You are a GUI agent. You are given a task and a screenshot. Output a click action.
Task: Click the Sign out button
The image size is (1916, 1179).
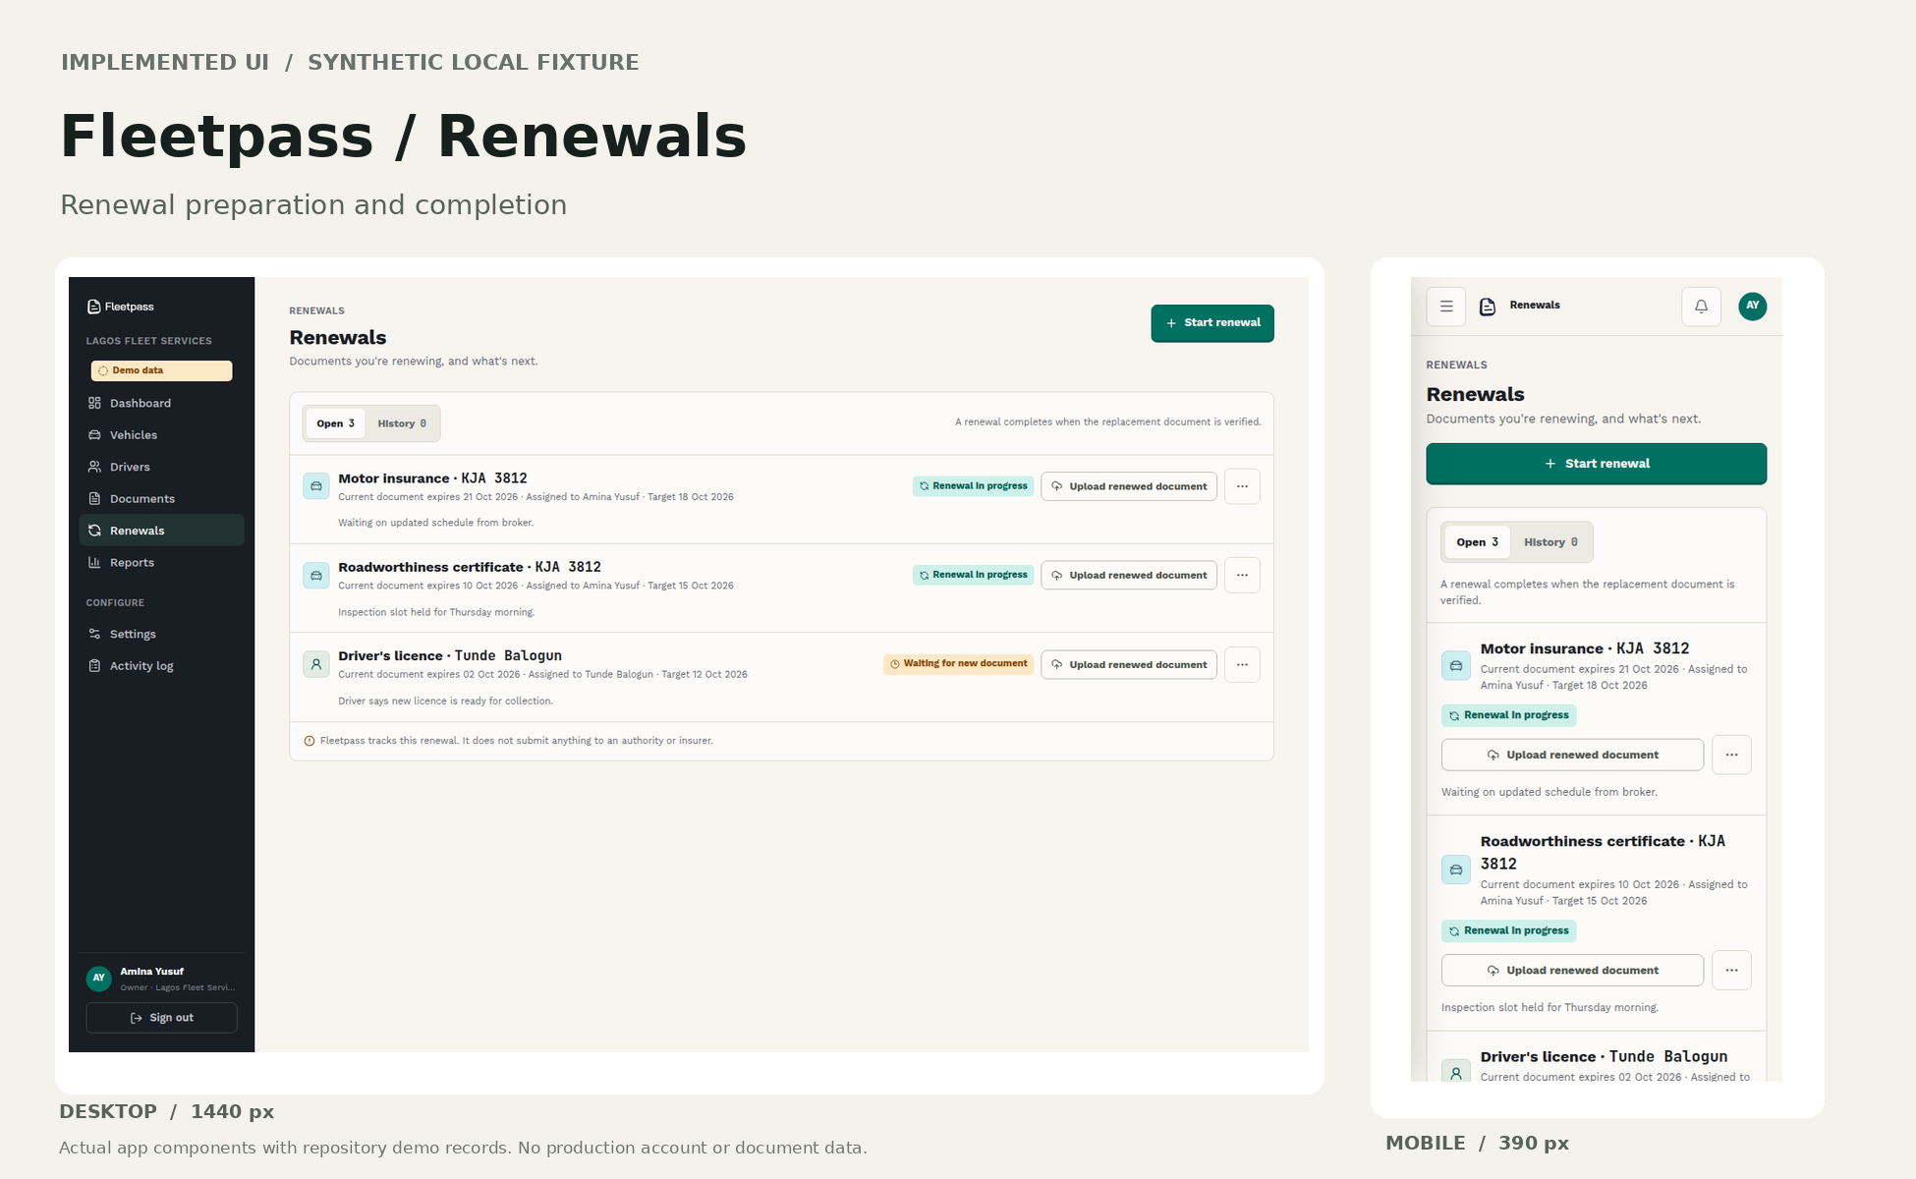pos(161,1018)
